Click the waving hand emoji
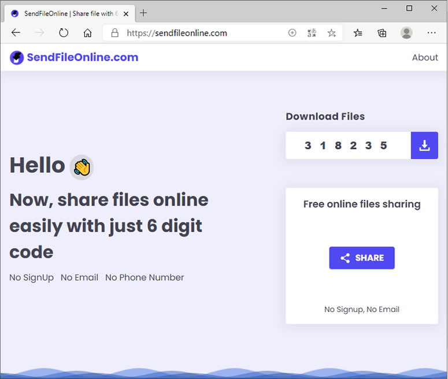Image resolution: width=448 pixels, height=379 pixels. click(82, 168)
